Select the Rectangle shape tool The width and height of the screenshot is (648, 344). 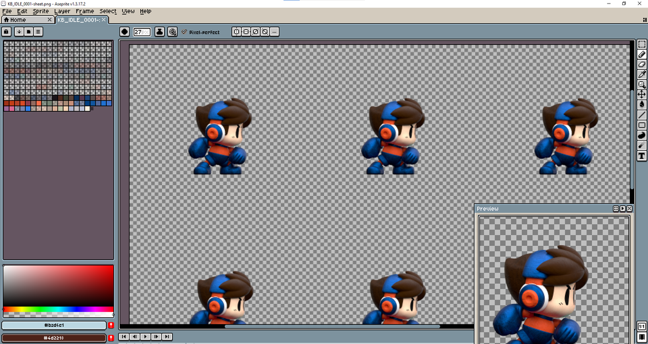coord(641,125)
